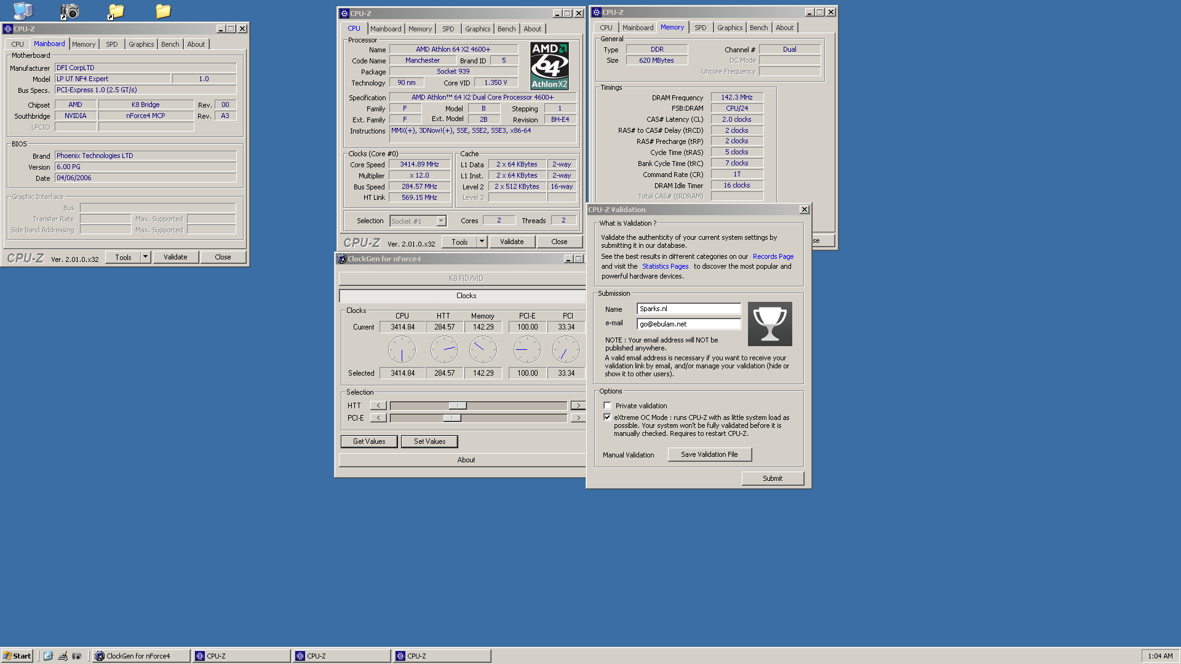Switch to ClockGen for nForce4 taskbar button
Image resolution: width=1181 pixels, height=664 pixels.
coord(141,656)
